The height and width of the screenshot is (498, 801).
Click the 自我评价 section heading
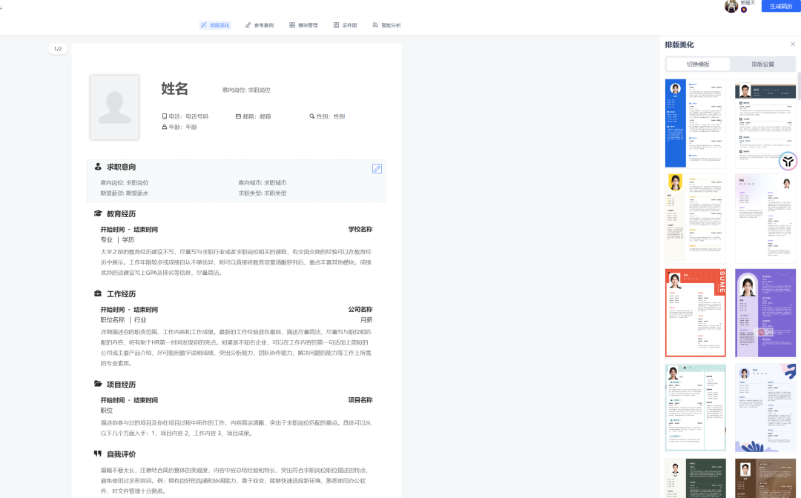click(x=121, y=454)
